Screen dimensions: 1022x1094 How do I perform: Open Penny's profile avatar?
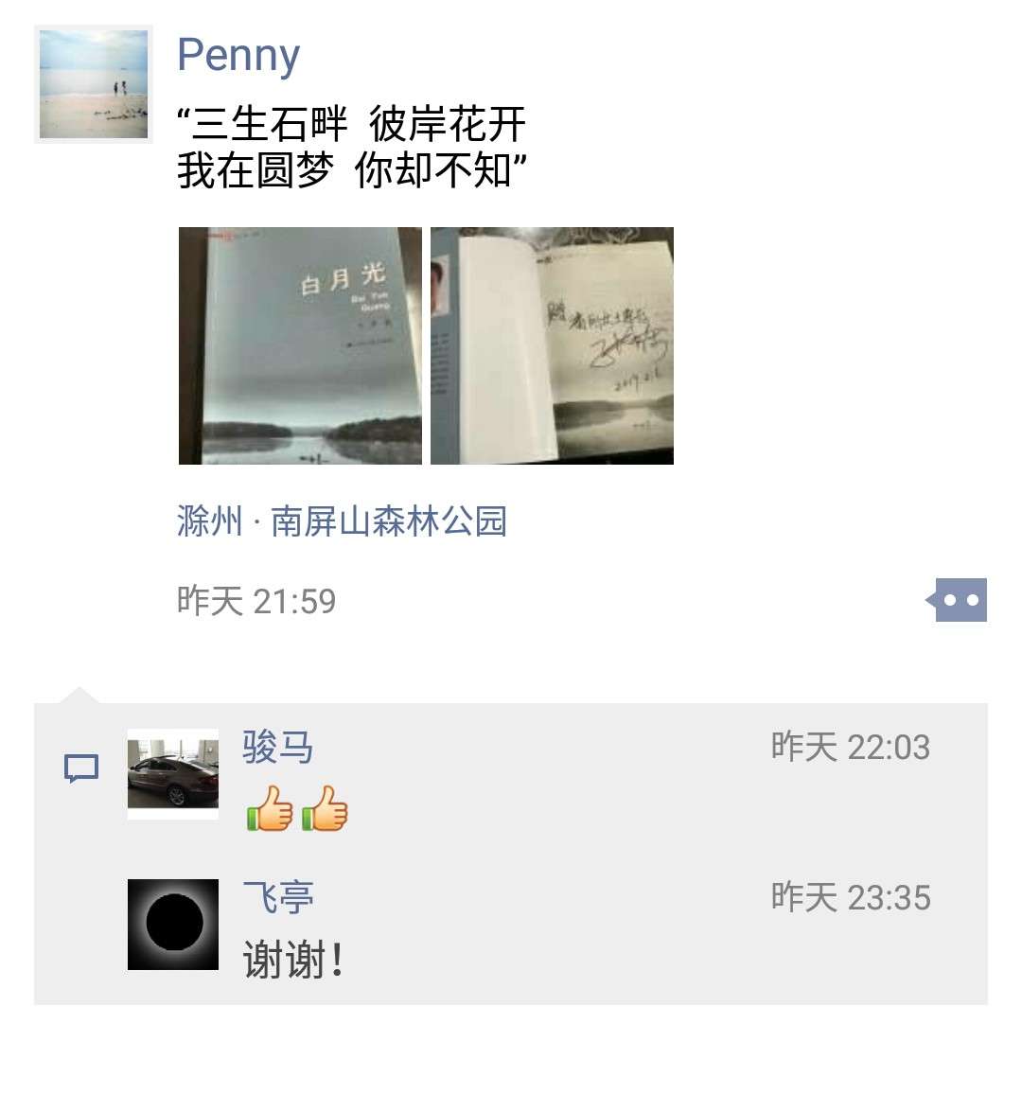click(x=94, y=84)
